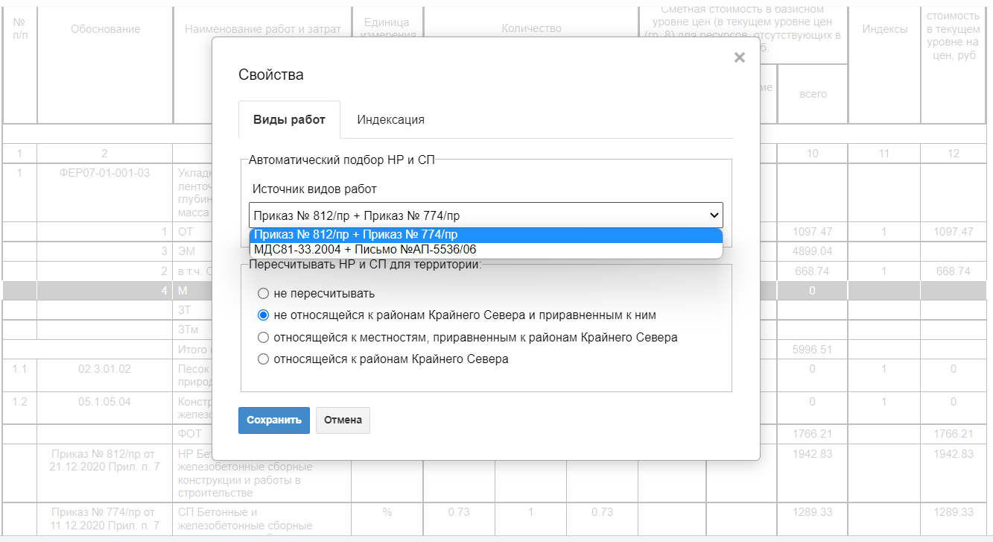Select относящейся к местностям, приравненным radio option
This screenshot has width=993, height=542.
pyautogui.click(x=263, y=337)
